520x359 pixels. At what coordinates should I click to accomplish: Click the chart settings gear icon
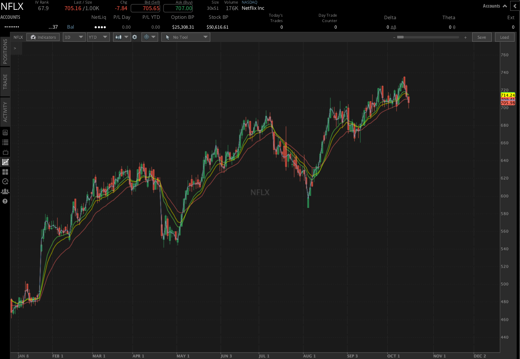tap(135, 37)
